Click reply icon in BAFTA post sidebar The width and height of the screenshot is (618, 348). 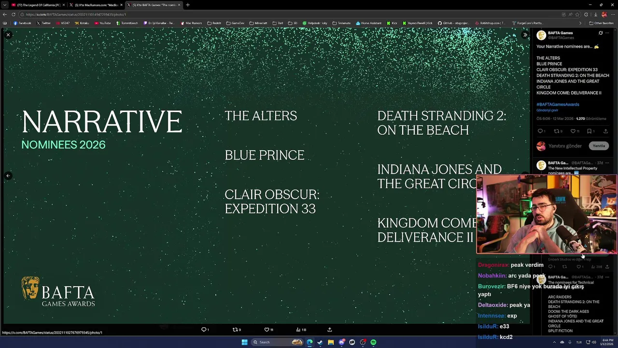541,131
